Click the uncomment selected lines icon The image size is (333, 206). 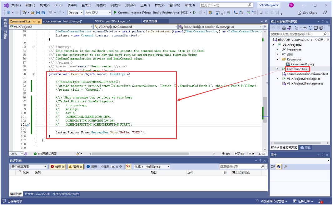(x=254, y=13)
